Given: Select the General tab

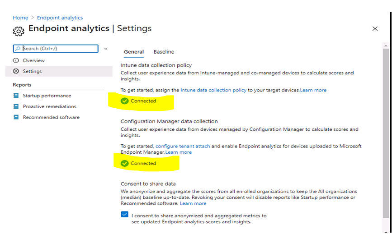Looking at the screenshot, I should click(x=134, y=52).
